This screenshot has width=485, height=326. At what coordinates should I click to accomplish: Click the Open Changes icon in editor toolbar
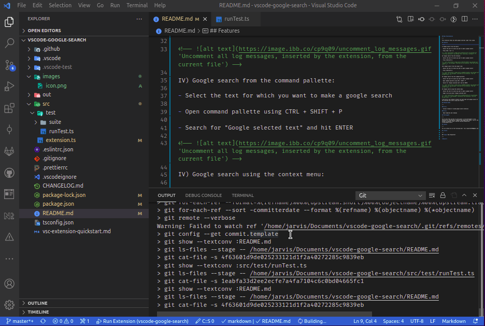pyautogui.click(x=400, y=19)
